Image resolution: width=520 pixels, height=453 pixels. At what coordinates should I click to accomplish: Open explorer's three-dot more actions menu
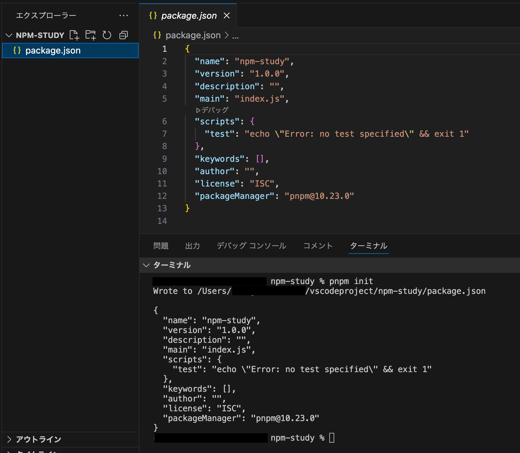point(124,16)
